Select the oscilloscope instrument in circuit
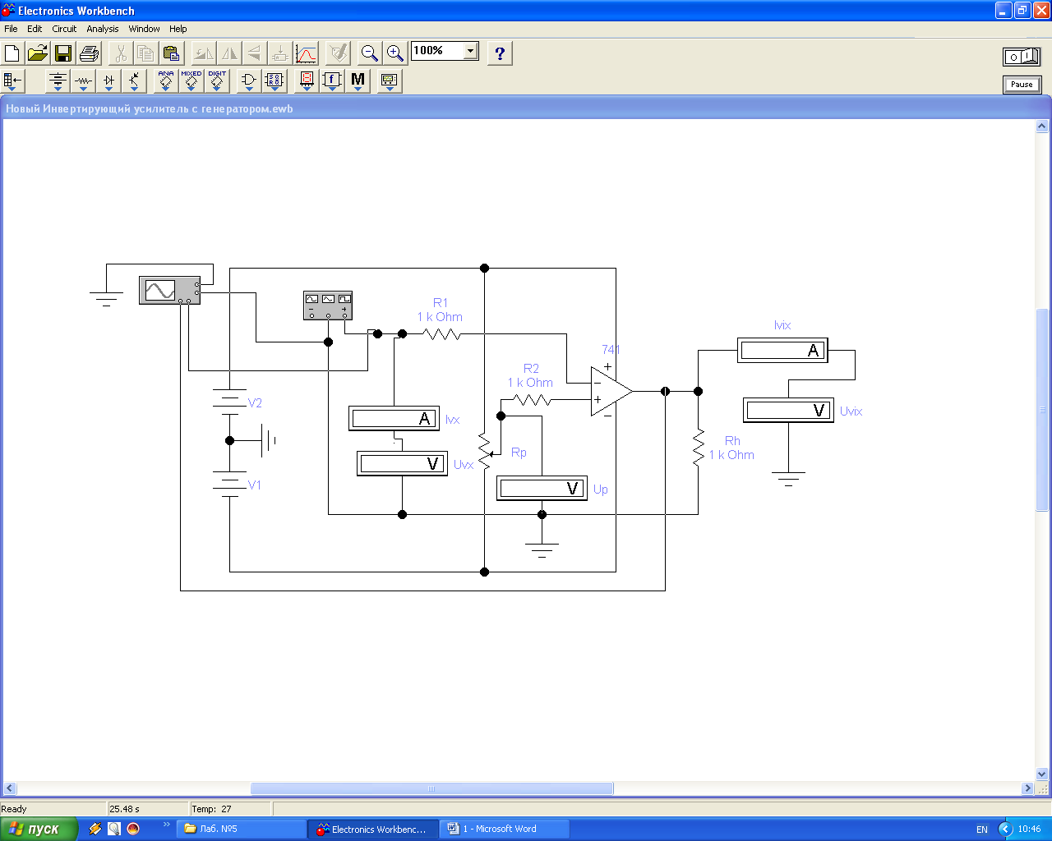This screenshot has height=841, width=1052. (x=169, y=290)
